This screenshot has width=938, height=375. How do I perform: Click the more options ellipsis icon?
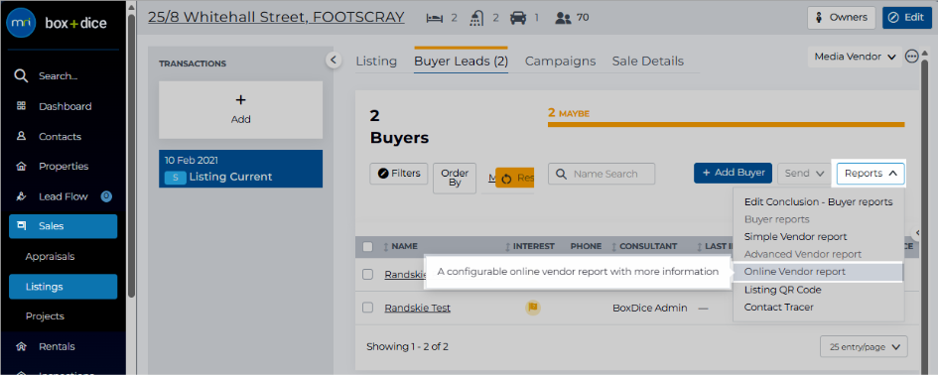[911, 57]
